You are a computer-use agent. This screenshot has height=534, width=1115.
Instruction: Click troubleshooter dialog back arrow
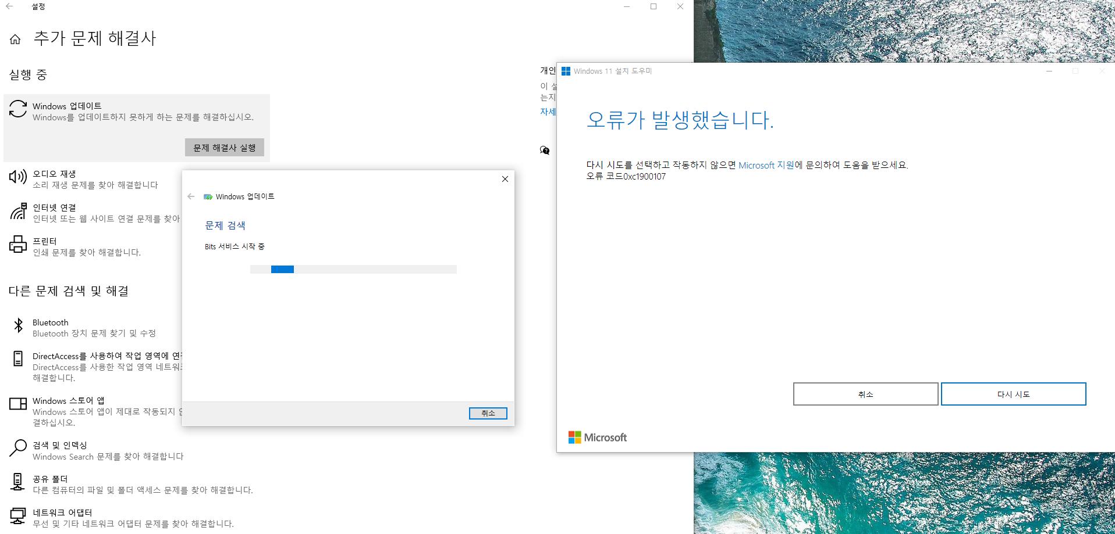[191, 196]
